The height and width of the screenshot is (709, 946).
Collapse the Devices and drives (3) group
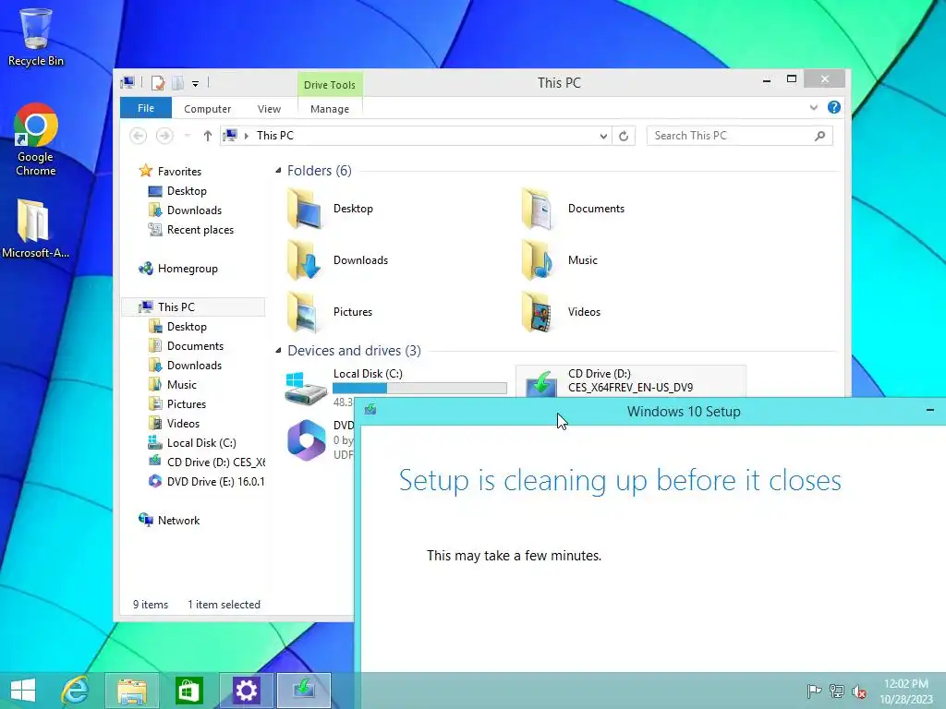[x=278, y=350]
